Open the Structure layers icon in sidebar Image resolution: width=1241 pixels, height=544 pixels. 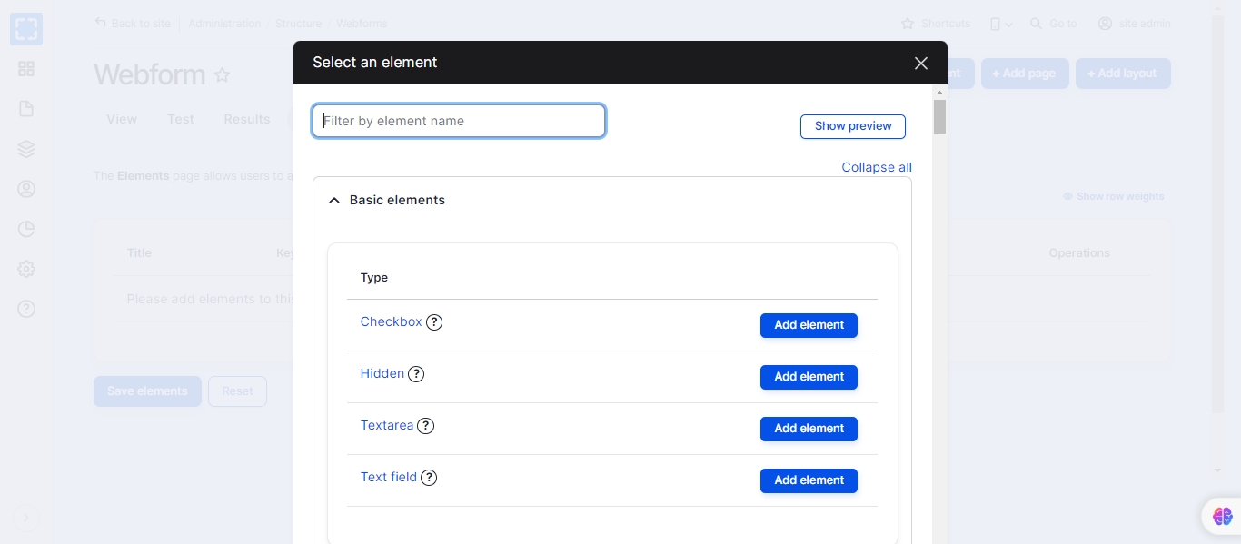pyautogui.click(x=26, y=149)
